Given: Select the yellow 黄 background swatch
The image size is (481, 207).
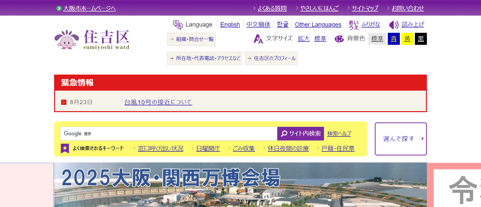Looking at the screenshot, I should (407, 39).
